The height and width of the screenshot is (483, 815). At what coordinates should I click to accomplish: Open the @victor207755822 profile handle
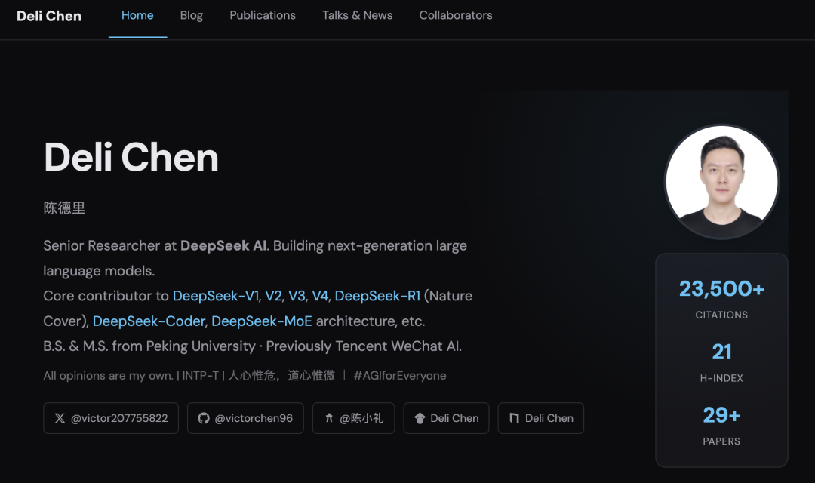coord(111,418)
